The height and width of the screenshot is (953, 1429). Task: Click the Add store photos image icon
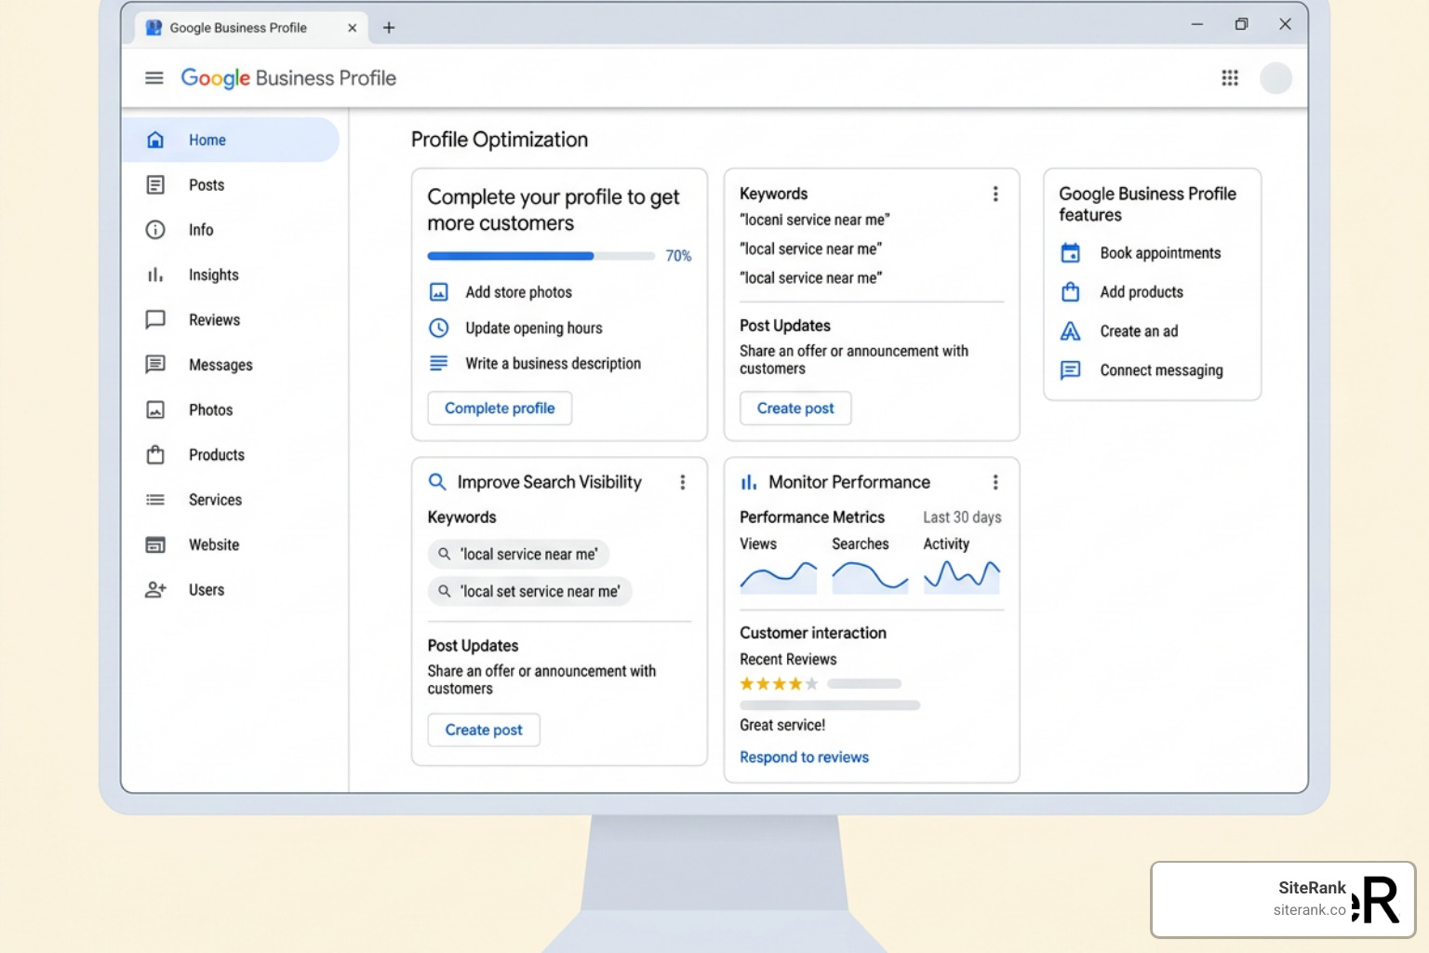click(x=439, y=292)
